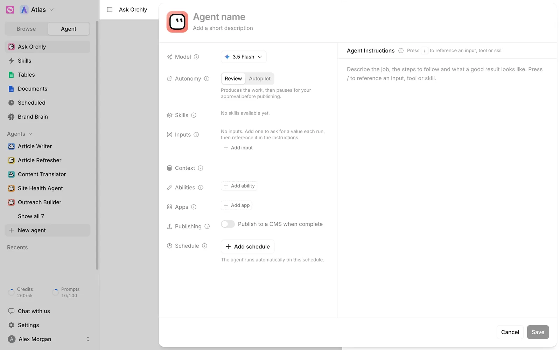Click the agent avatar image

pyautogui.click(x=177, y=22)
